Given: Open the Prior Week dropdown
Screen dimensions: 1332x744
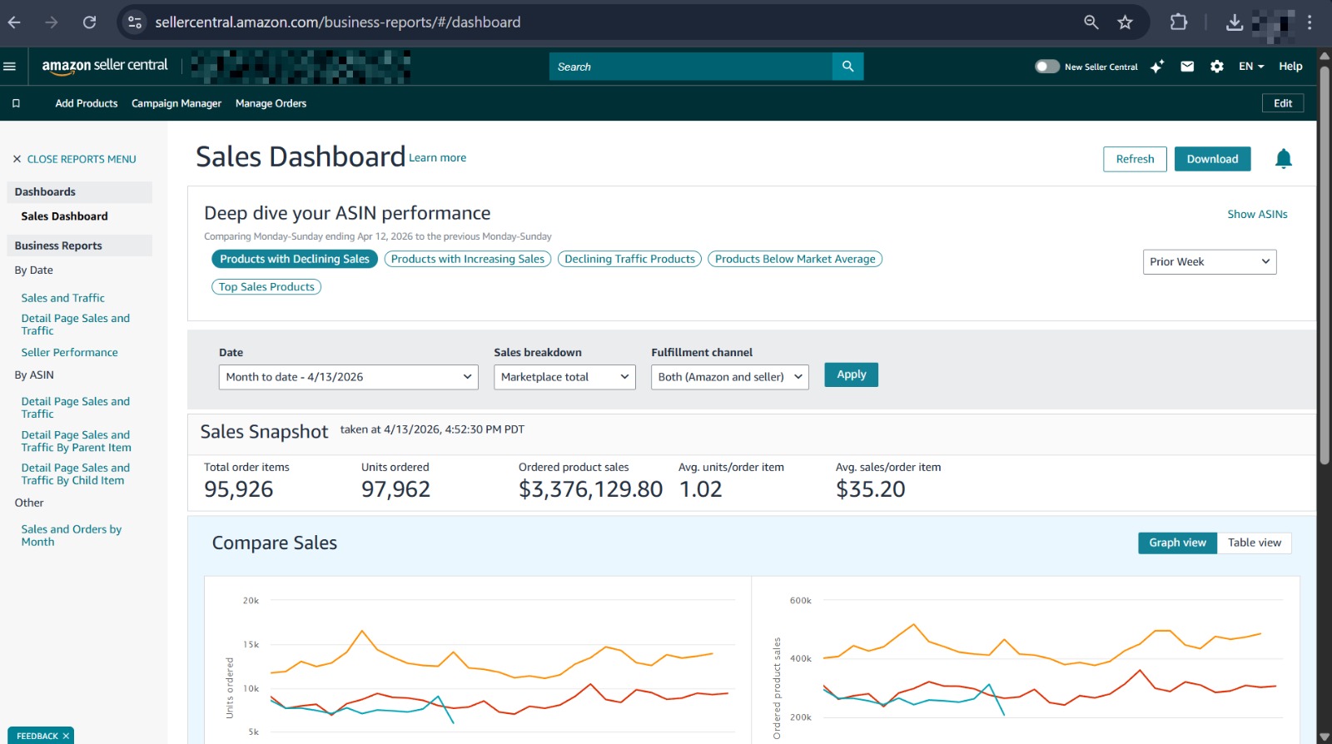Looking at the screenshot, I should pos(1209,261).
